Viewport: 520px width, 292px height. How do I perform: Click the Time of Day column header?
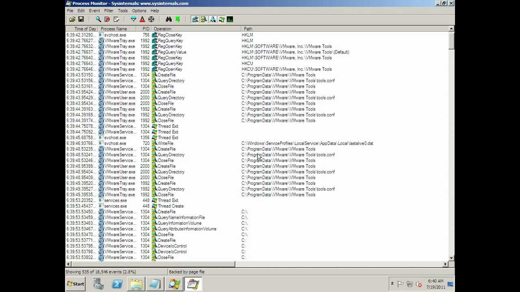[82, 29]
